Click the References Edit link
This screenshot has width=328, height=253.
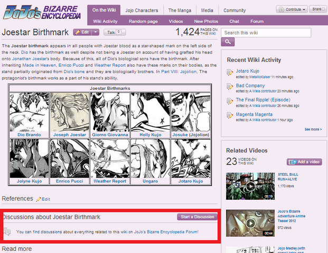click(x=46, y=199)
